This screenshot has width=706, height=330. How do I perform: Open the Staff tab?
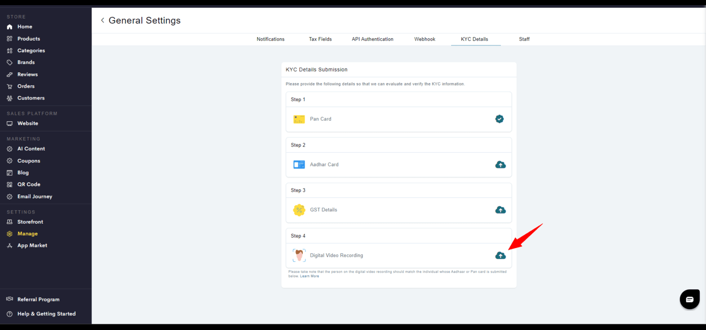tap(524, 39)
